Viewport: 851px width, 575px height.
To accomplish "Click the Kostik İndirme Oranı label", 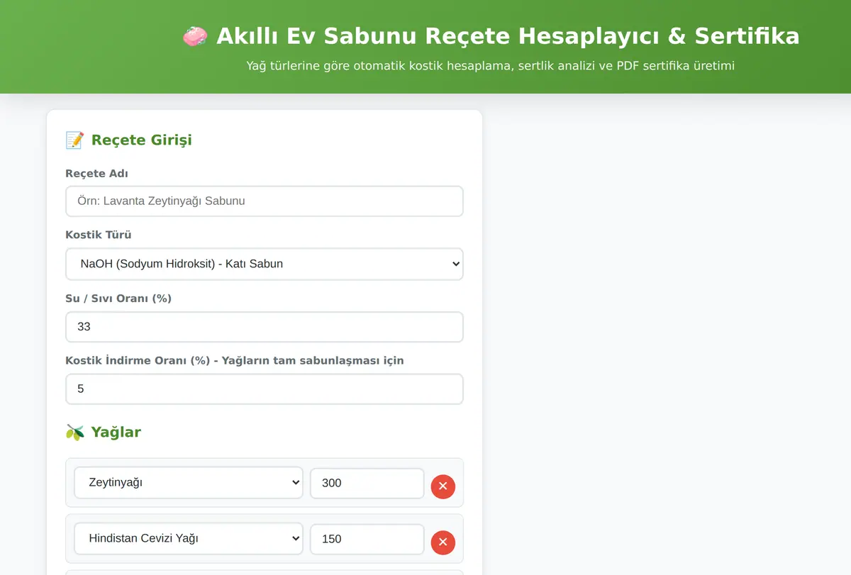I will pos(235,360).
